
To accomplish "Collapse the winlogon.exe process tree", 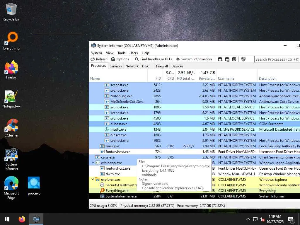I will pos(93,163).
